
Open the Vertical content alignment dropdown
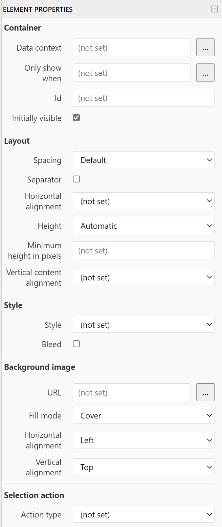tap(144, 277)
